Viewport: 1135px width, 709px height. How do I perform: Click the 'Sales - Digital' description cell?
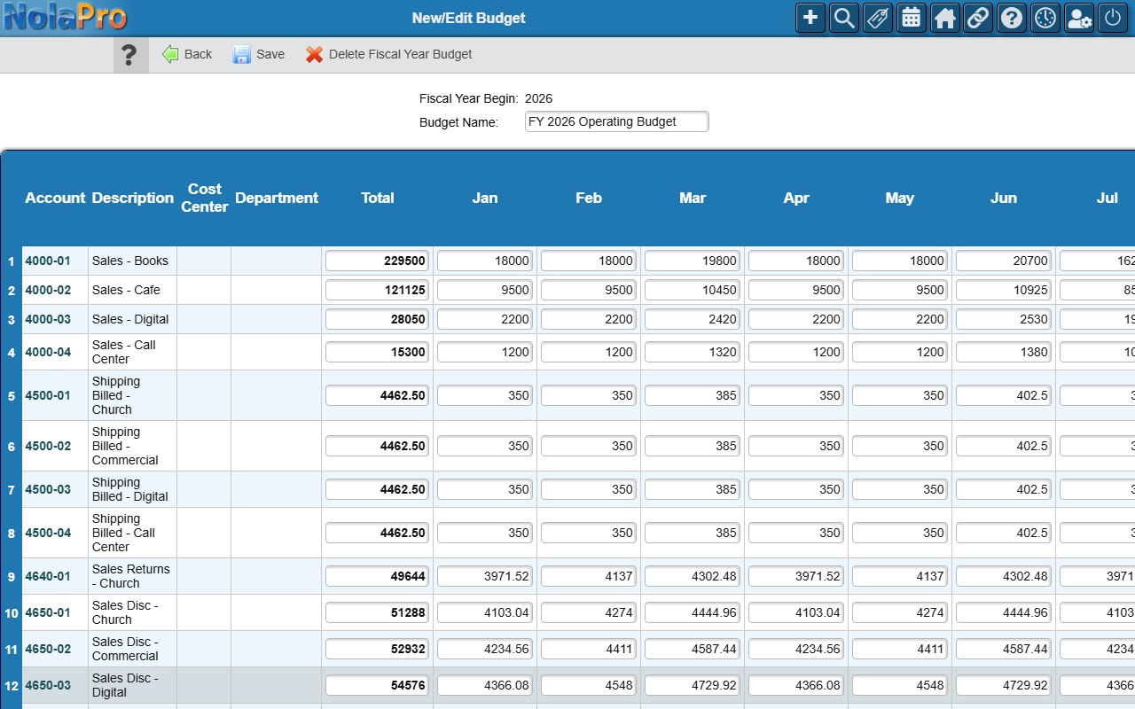pos(130,319)
